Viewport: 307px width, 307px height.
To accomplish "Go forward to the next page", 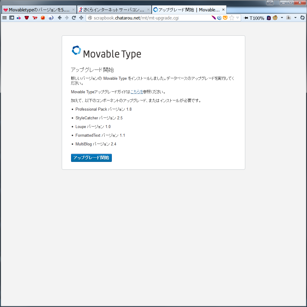I will (67, 18).
